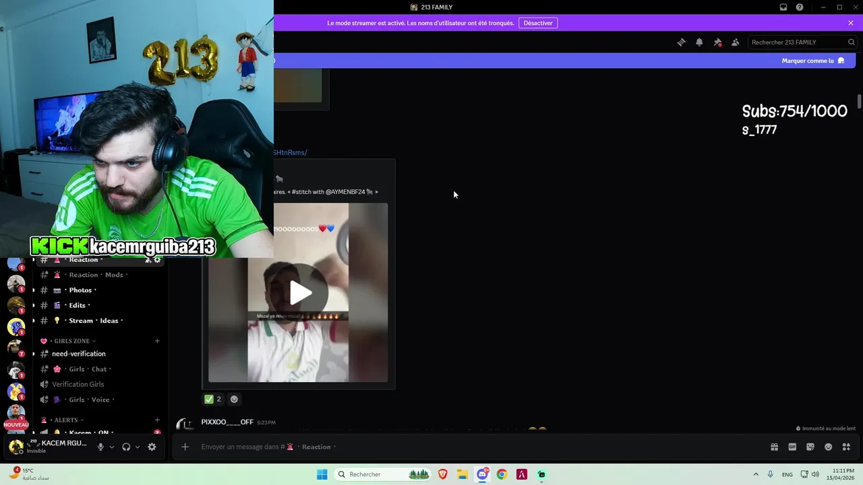Open blue-bird avatar server
863x485 pixels.
coord(16,327)
